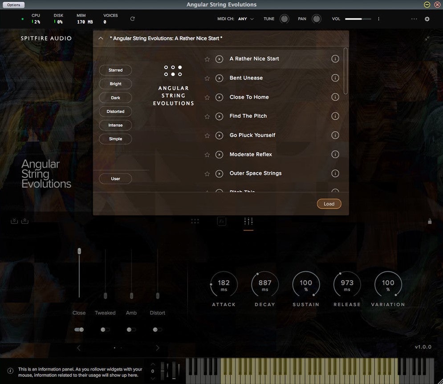
Task: Star the Bent Unease preset
Action: [207, 78]
